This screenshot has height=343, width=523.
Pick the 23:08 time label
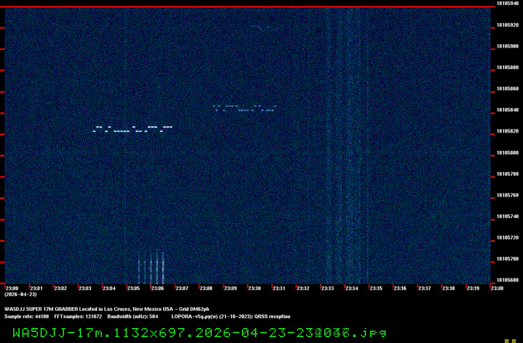(x=206, y=288)
